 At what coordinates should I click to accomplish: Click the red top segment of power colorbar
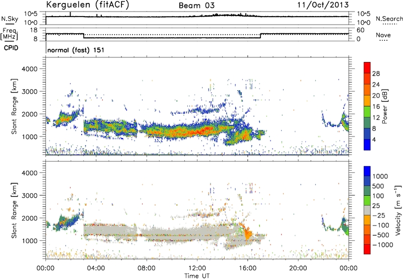(x=367, y=67)
